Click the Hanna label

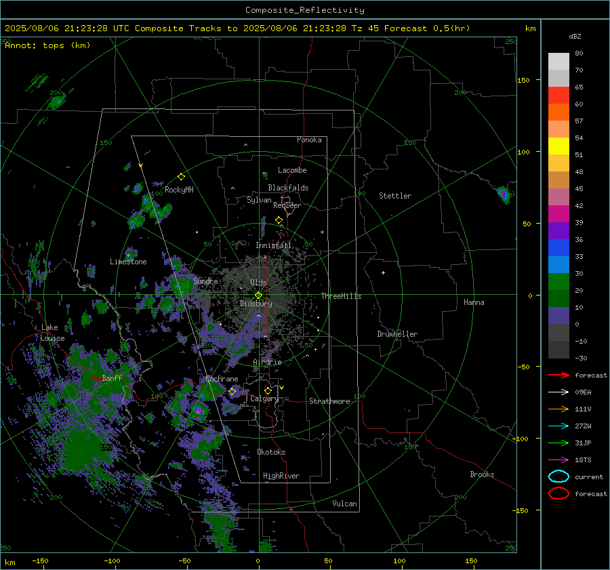click(x=474, y=302)
